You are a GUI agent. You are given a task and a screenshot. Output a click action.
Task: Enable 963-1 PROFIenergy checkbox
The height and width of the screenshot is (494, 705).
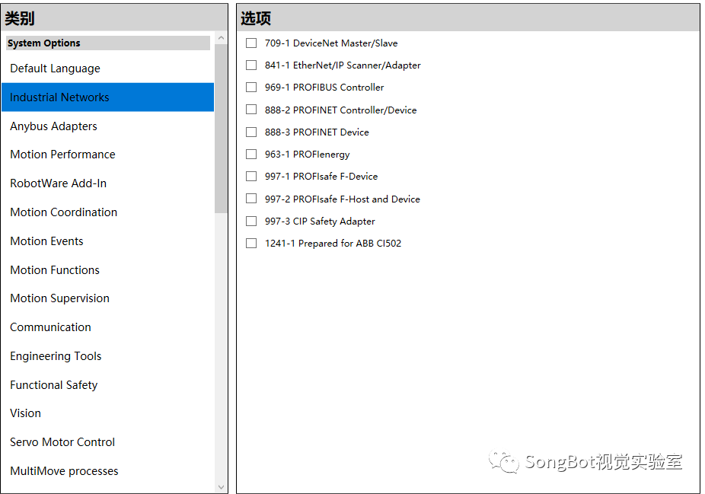(251, 155)
